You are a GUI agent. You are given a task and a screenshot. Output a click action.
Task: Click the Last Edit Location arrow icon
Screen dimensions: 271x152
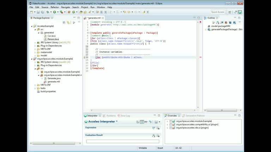pyautogui.click(x=125, y=12)
